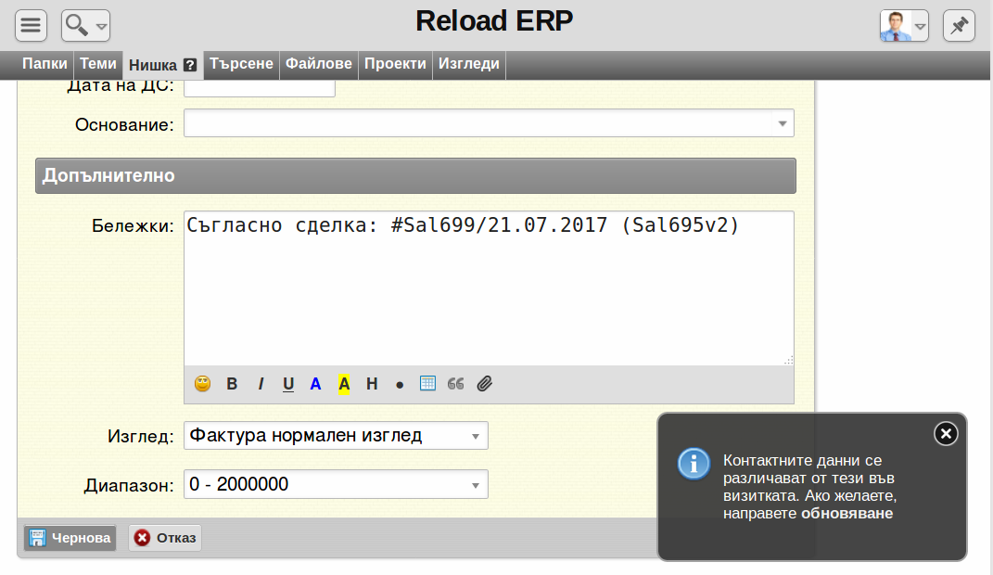Click the info icon in notification
This screenshot has height=575, width=993.
[x=694, y=465]
